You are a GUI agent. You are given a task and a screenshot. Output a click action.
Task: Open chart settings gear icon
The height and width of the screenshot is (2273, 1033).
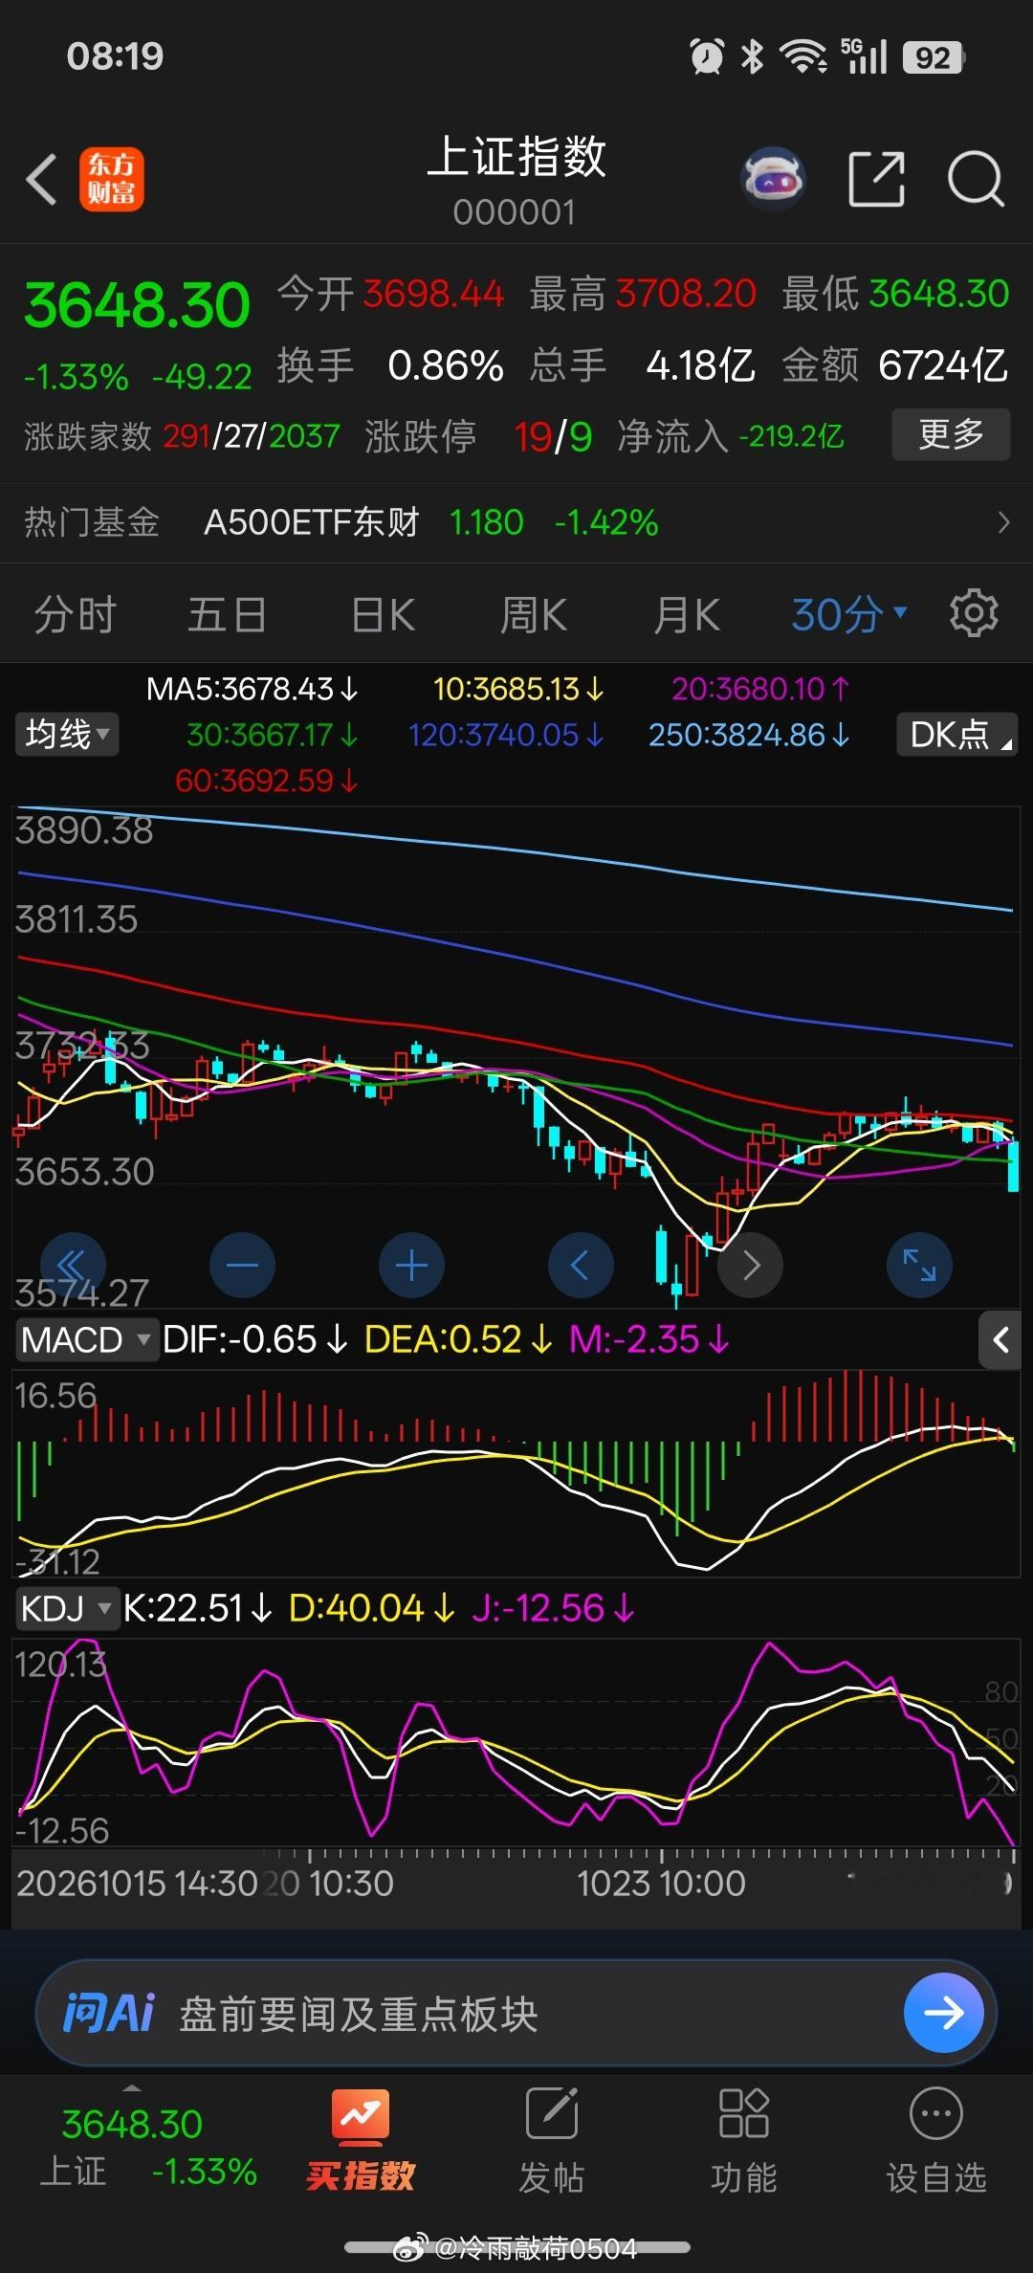[x=974, y=613]
